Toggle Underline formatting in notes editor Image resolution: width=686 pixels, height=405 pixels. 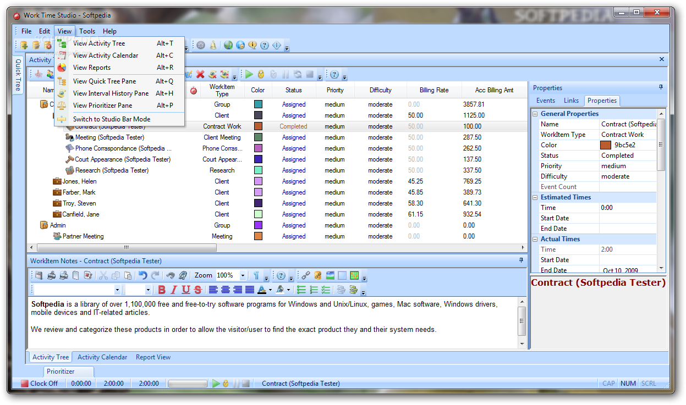(186, 290)
